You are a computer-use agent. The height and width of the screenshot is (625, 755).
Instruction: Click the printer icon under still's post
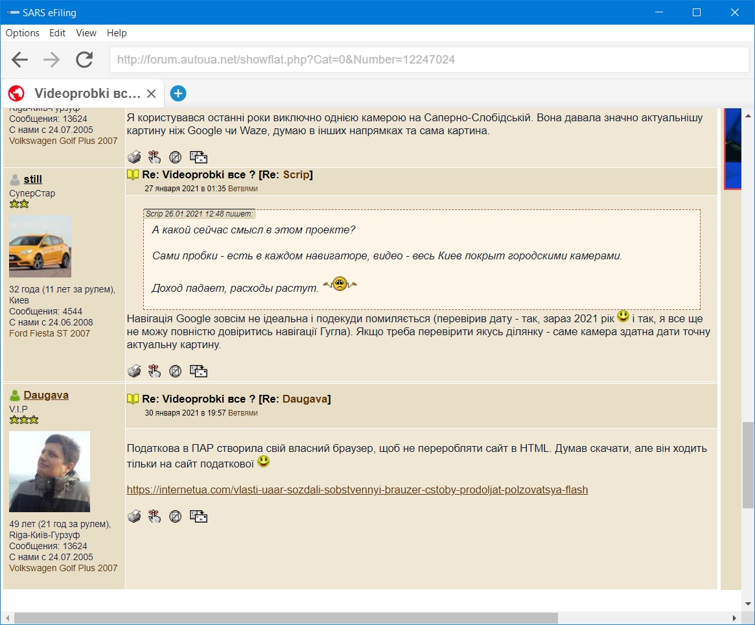click(x=134, y=371)
